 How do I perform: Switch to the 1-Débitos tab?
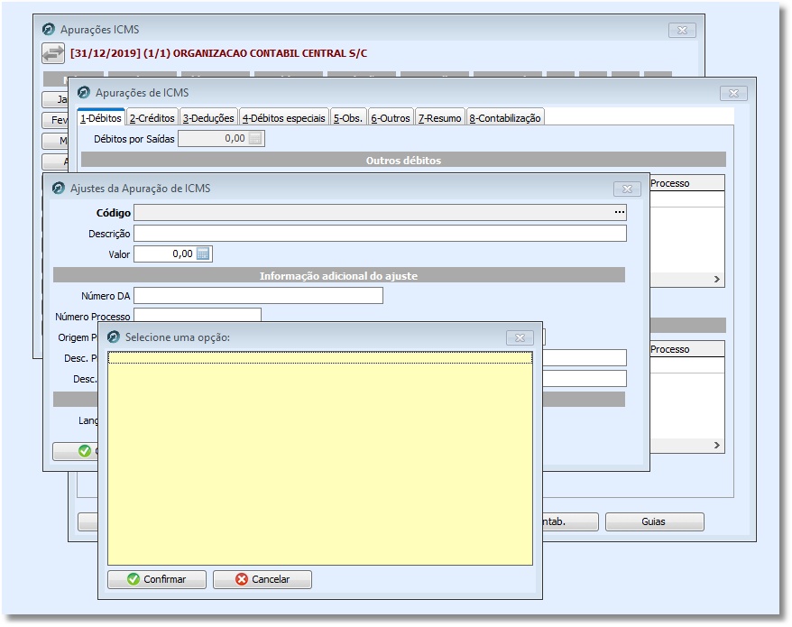point(101,117)
